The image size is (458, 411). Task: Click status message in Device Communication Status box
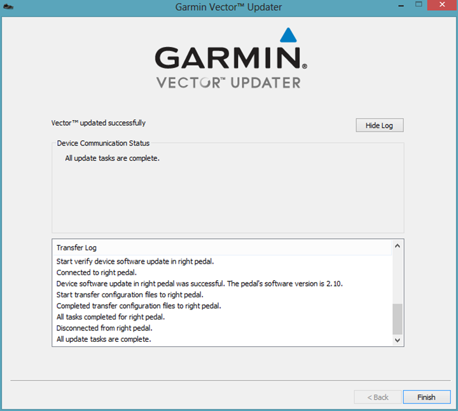112,158
